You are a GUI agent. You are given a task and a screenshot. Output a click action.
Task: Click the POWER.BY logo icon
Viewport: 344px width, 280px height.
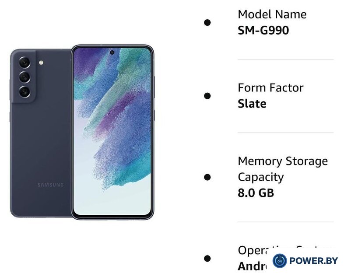(280, 261)
